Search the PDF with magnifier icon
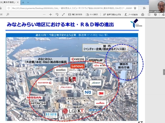This screenshot has height=123, width=165. (8, 14)
